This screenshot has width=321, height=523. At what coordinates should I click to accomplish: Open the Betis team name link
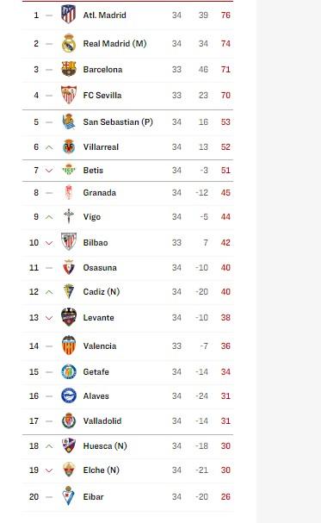[x=93, y=171]
